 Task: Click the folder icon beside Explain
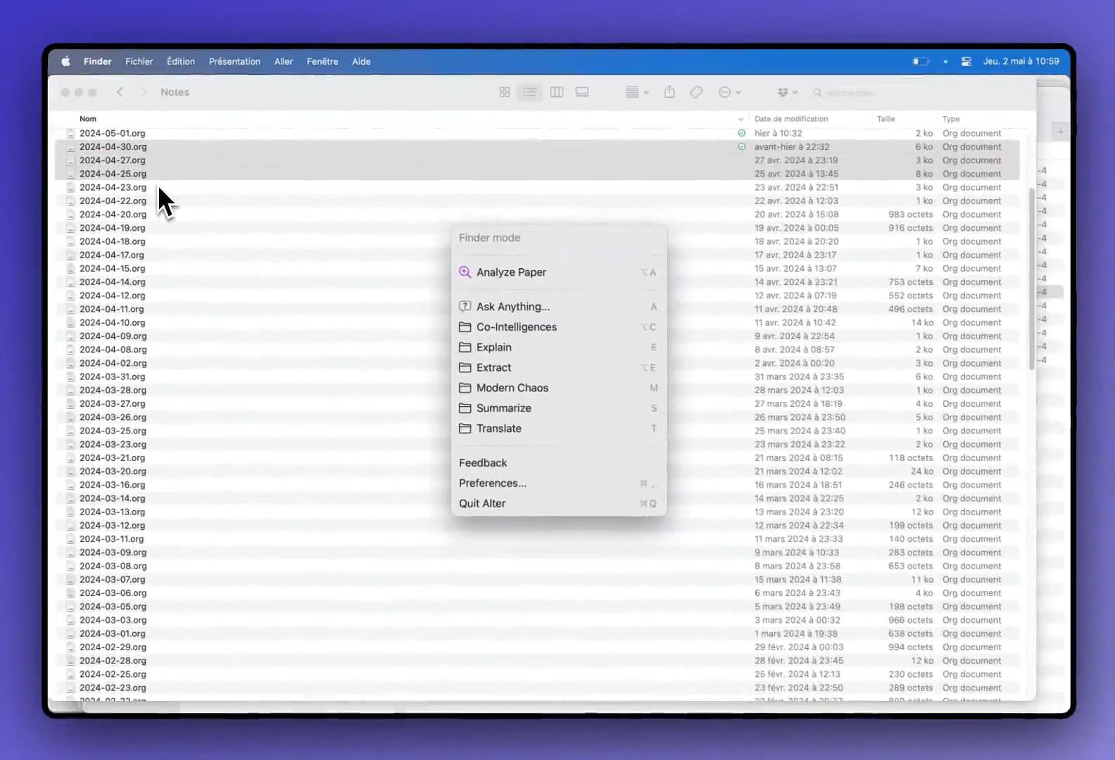[x=465, y=347]
